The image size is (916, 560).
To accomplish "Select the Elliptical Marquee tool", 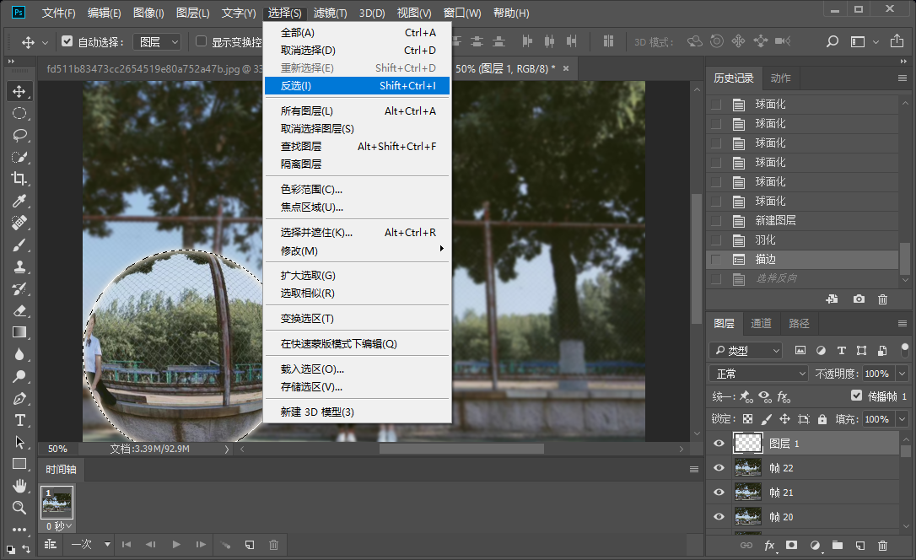I will tap(19, 113).
